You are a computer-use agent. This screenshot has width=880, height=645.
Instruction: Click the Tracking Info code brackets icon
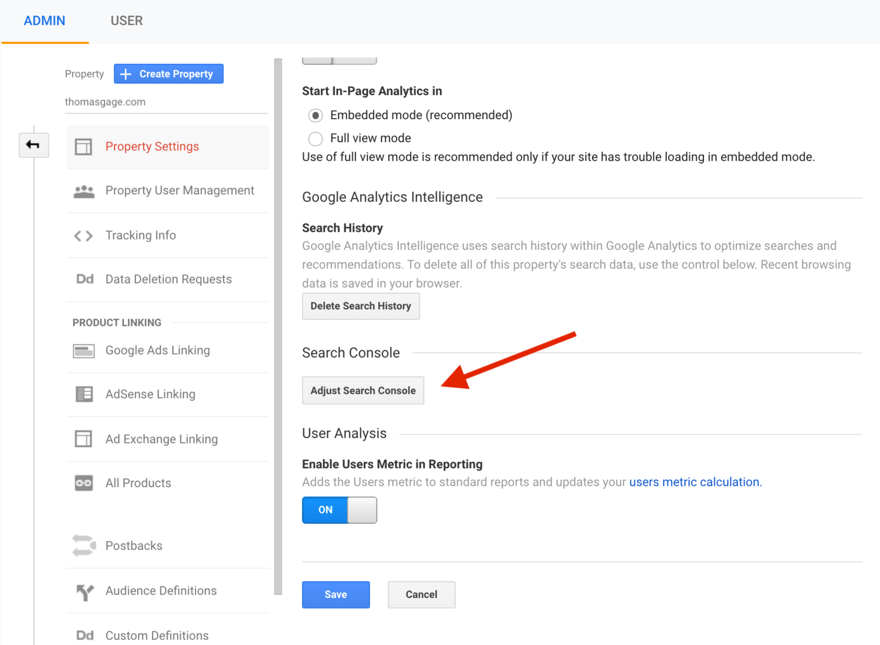[83, 236]
